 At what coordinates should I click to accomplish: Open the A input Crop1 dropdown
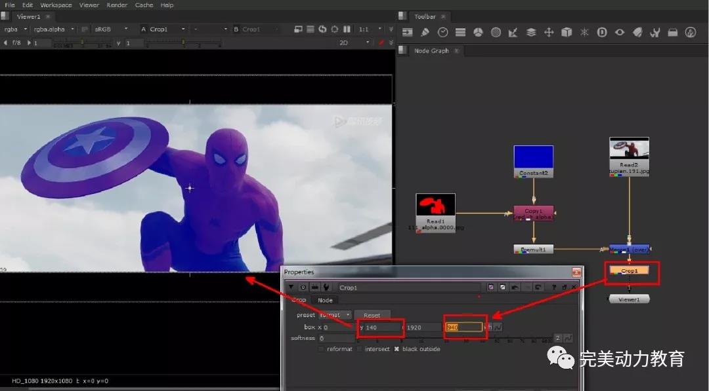tap(163, 29)
